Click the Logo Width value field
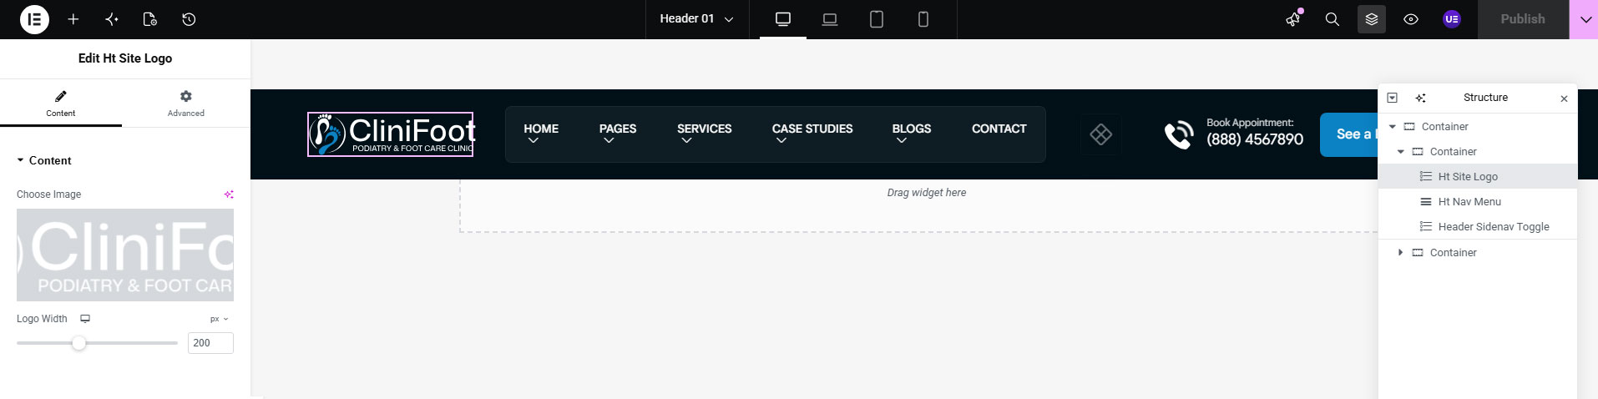The height and width of the screenshot is (399, 1598). (x=210, y=343)
